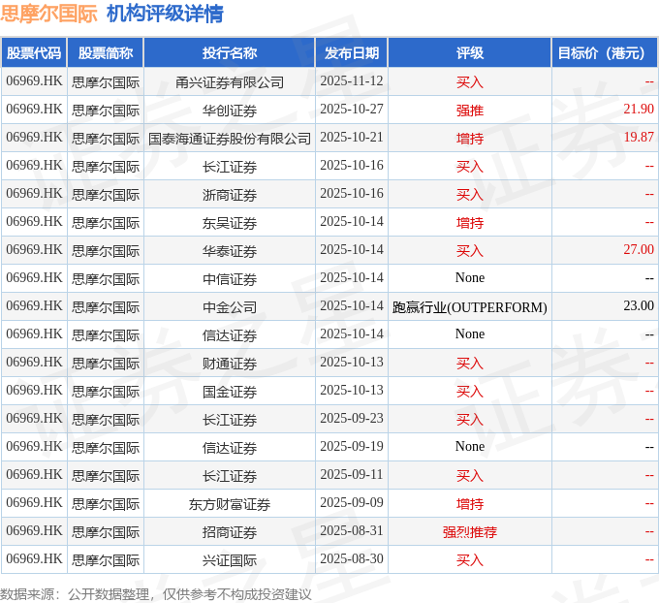Viewport: 659px width, 603px height.
Task: Click 增持 rating in 东方财富证券 row
Action: 470,504
